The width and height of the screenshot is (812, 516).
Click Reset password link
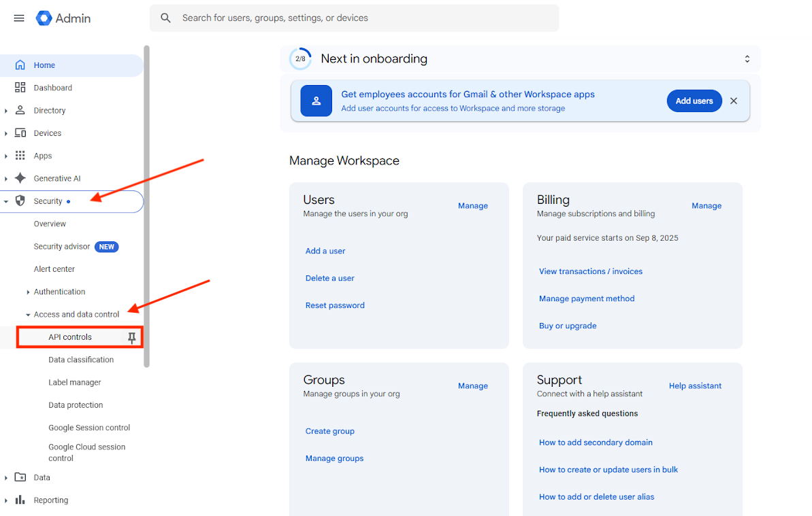point(335,305)
